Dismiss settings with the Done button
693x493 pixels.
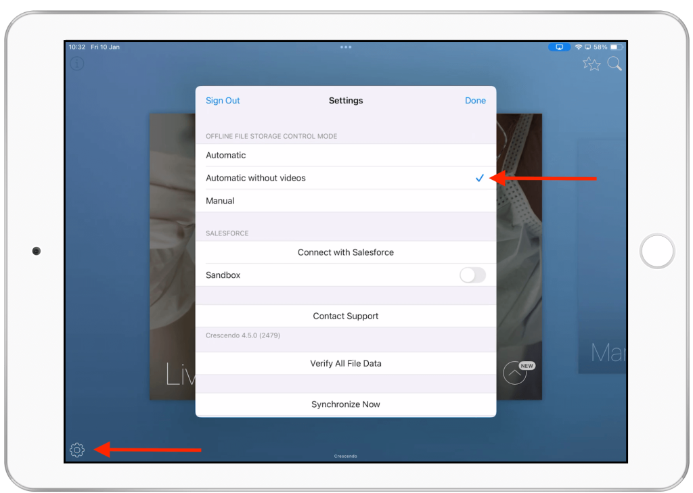[x=475, y=100]
